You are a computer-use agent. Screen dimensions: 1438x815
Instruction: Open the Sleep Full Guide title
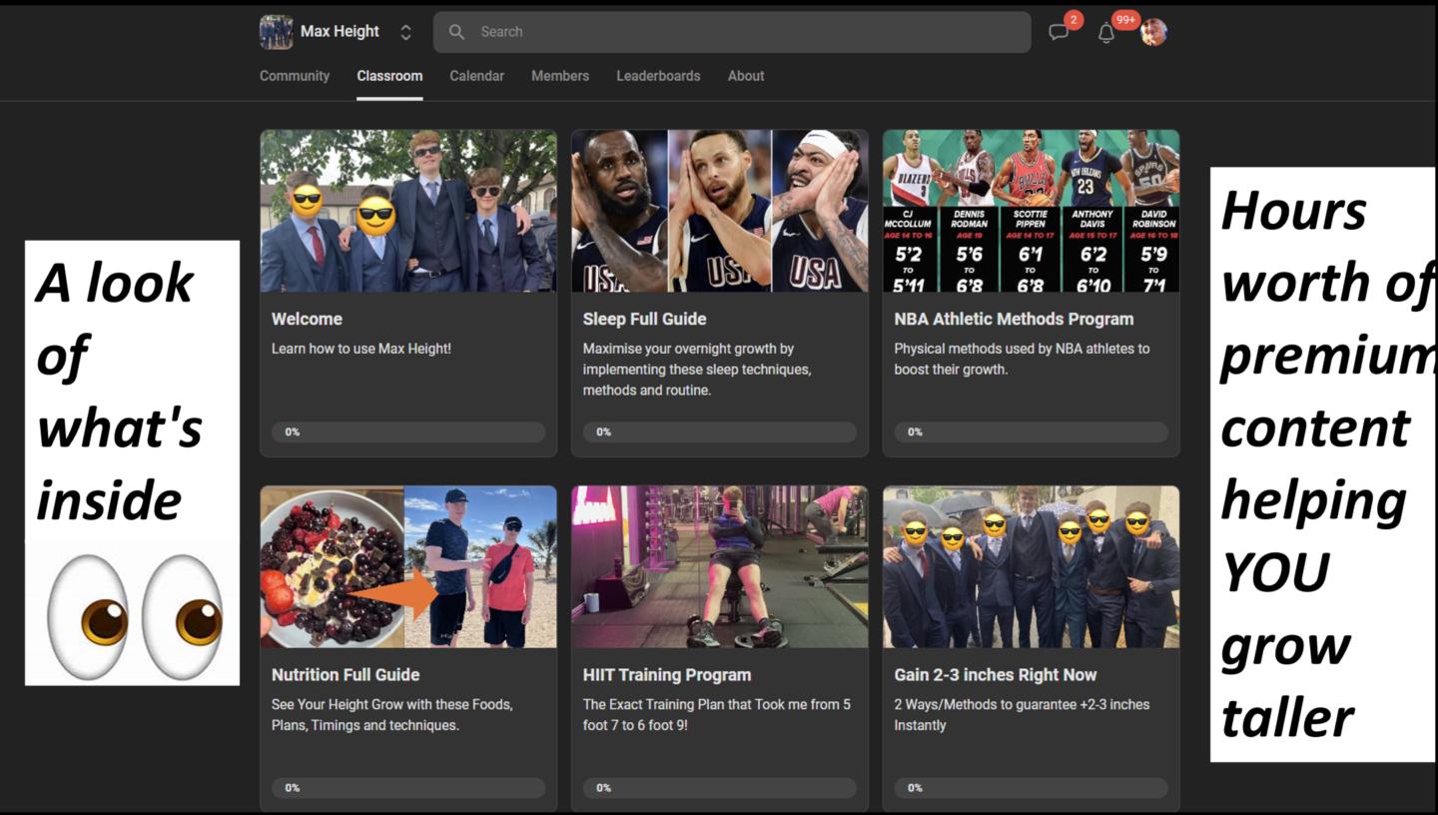[x=644, y=320]
